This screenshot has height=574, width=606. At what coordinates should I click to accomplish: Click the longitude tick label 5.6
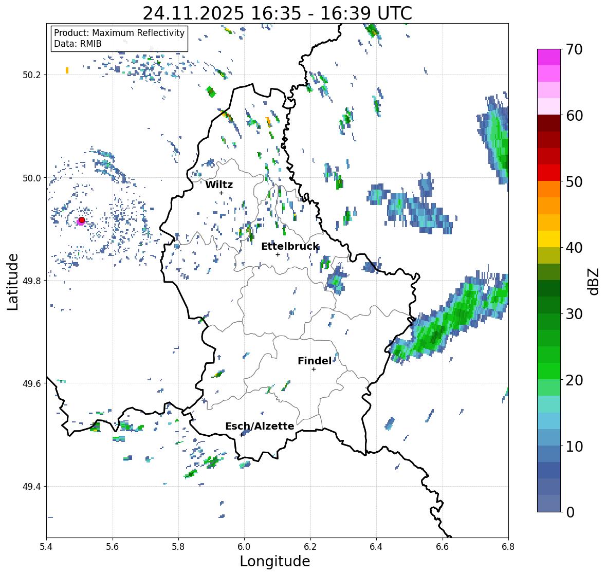point(113,547)
